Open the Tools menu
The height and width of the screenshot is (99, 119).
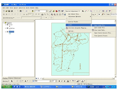coord(28,8)
